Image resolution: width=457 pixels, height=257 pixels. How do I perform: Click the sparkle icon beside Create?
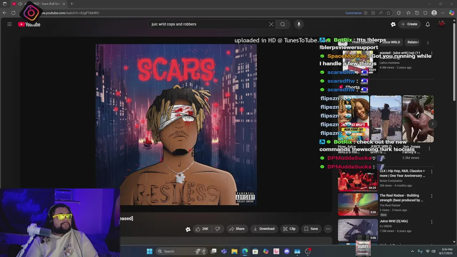click(x=393, y=24)
